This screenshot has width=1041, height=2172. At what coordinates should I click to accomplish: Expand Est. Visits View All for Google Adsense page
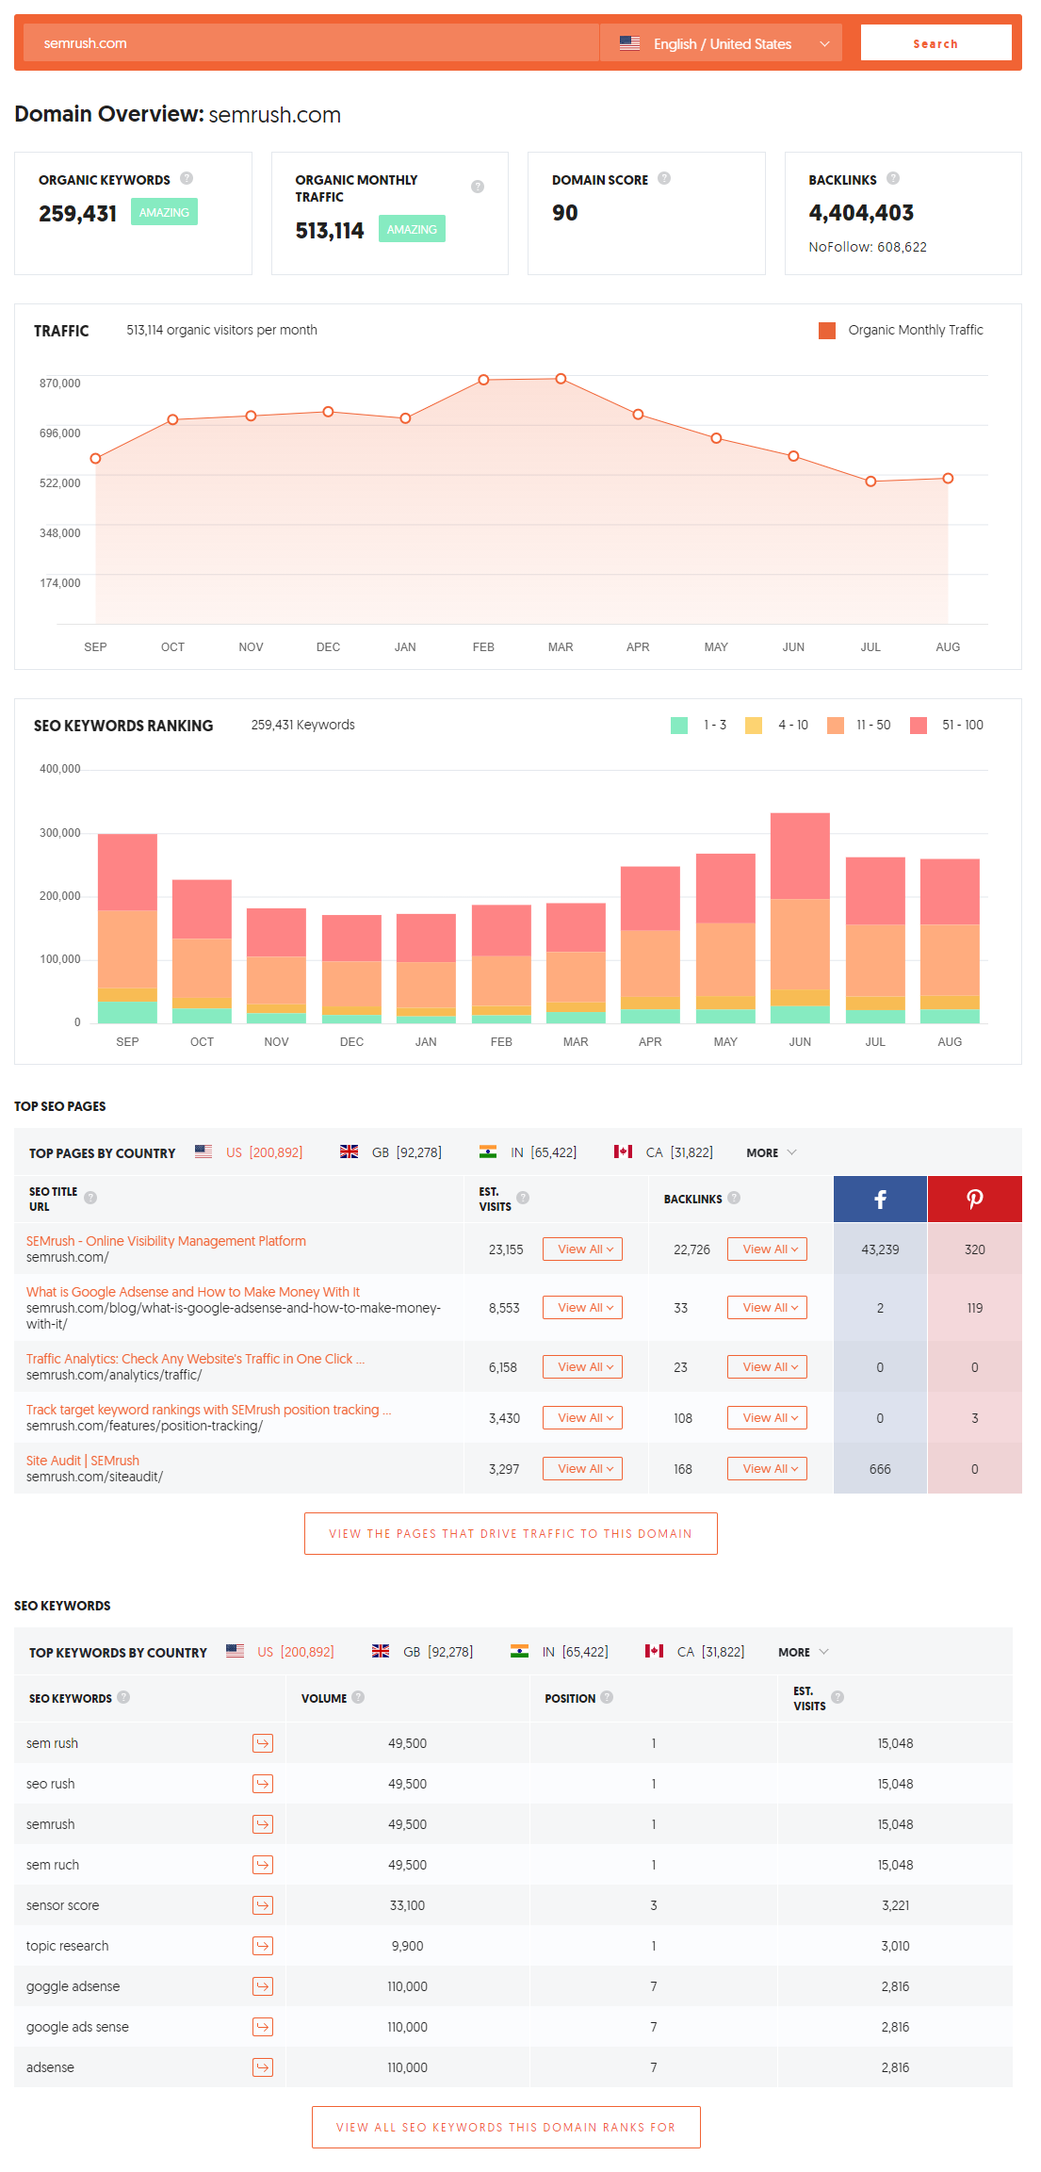pos(582,1308)
